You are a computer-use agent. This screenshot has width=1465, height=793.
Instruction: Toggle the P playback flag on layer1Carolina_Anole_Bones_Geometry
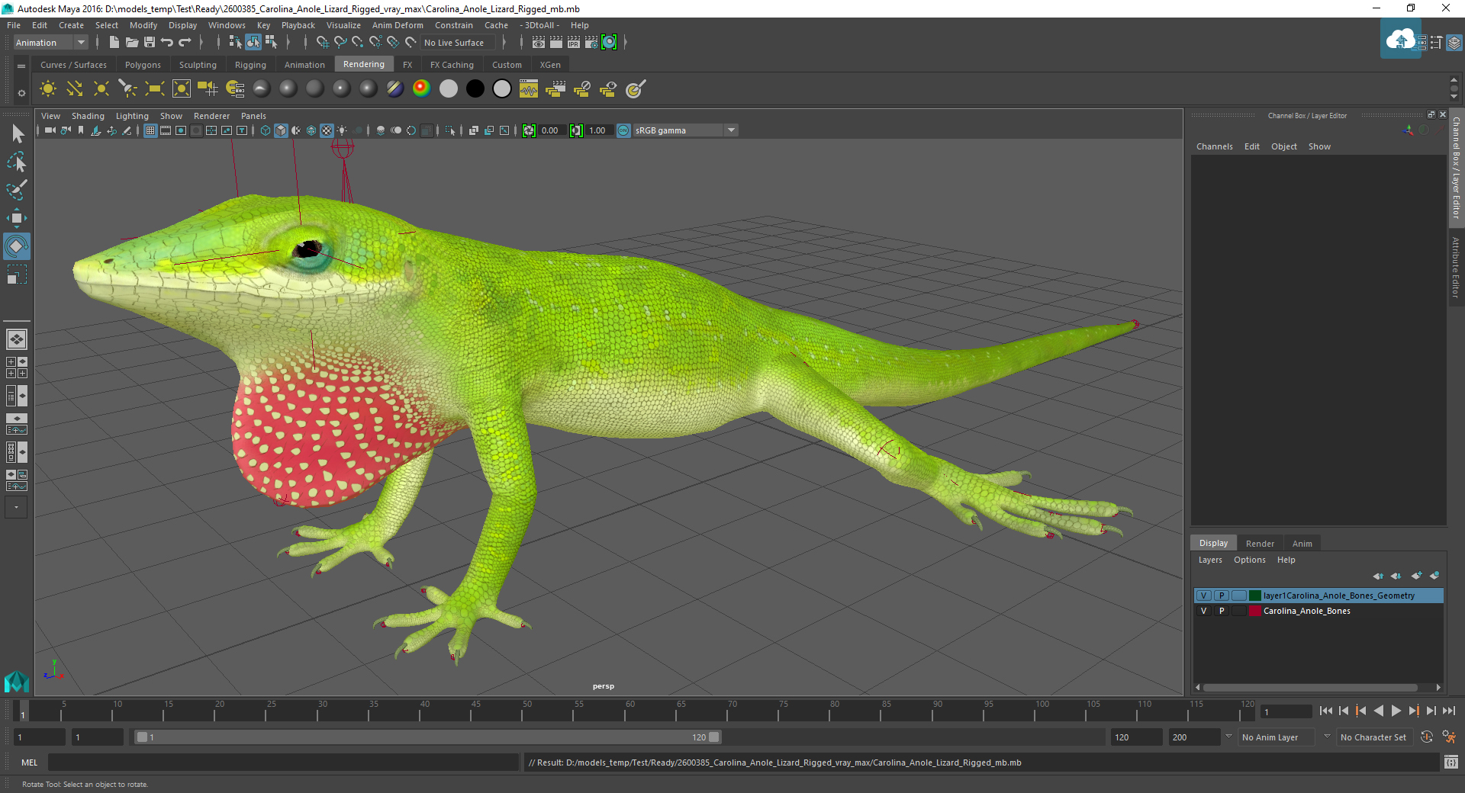(x=1221, y=596)
